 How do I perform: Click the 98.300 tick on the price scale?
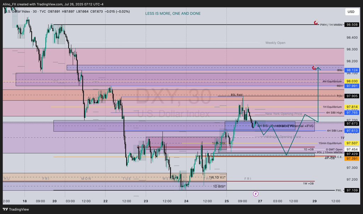(x=352, y=49)
